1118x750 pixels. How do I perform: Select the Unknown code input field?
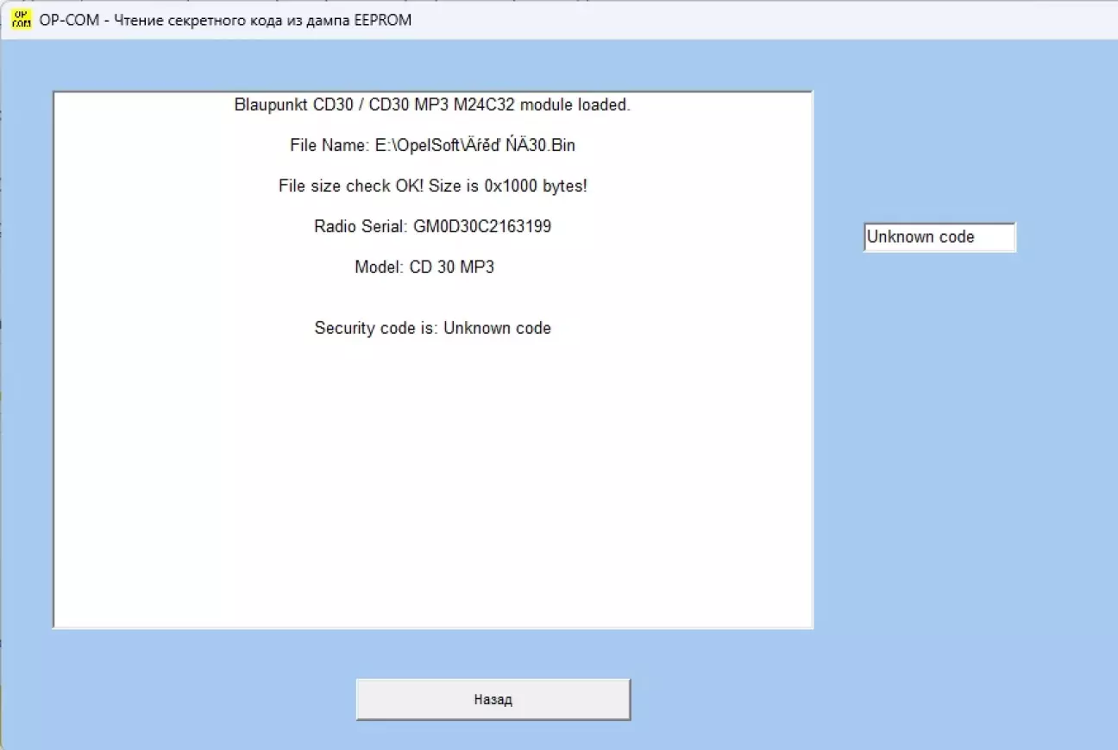[x=939, y=237]
